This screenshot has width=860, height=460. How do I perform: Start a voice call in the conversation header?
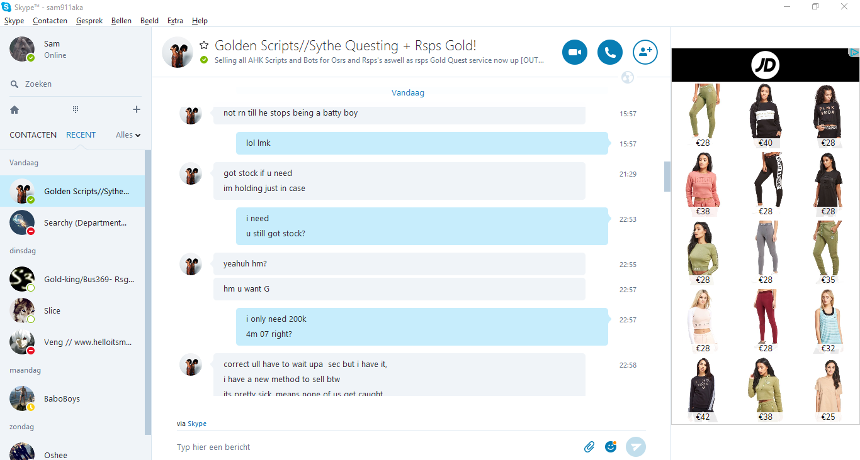pos(610,52)
